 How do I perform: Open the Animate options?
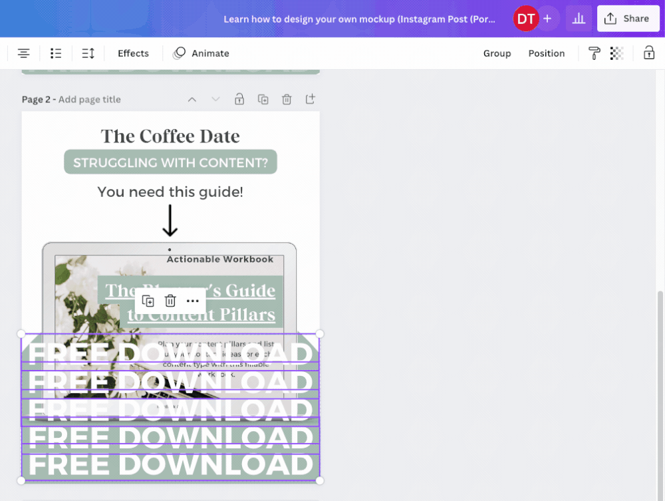[x=201, y=53]
